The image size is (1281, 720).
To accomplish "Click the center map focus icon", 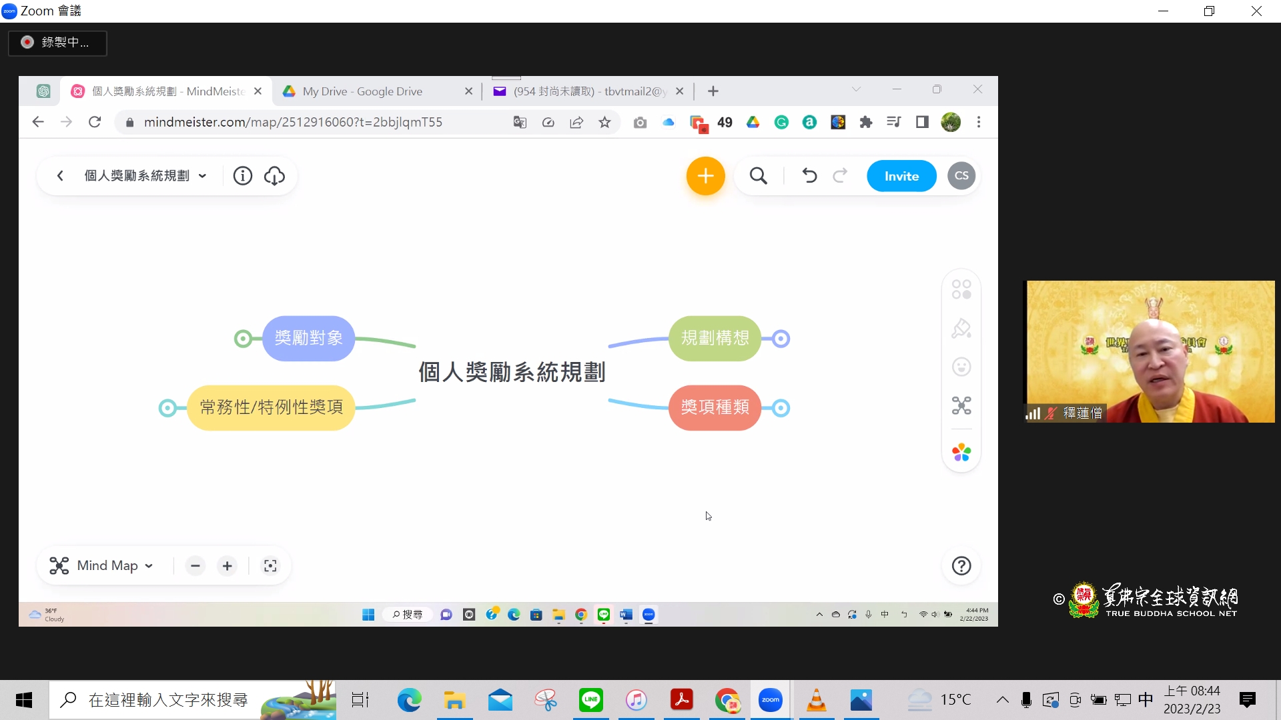I will point(270,566).
